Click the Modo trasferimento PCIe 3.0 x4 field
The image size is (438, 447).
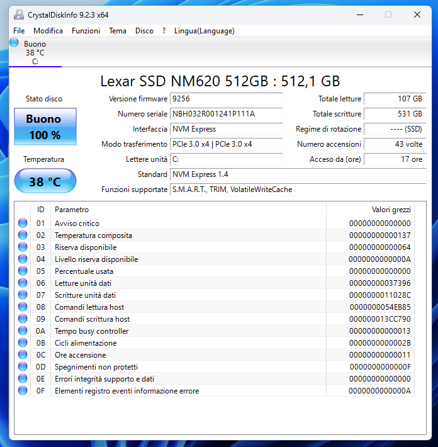click(x=227, y=144)
